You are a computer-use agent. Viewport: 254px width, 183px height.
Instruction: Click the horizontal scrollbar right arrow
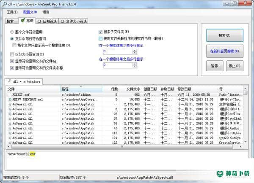[240, 147]
